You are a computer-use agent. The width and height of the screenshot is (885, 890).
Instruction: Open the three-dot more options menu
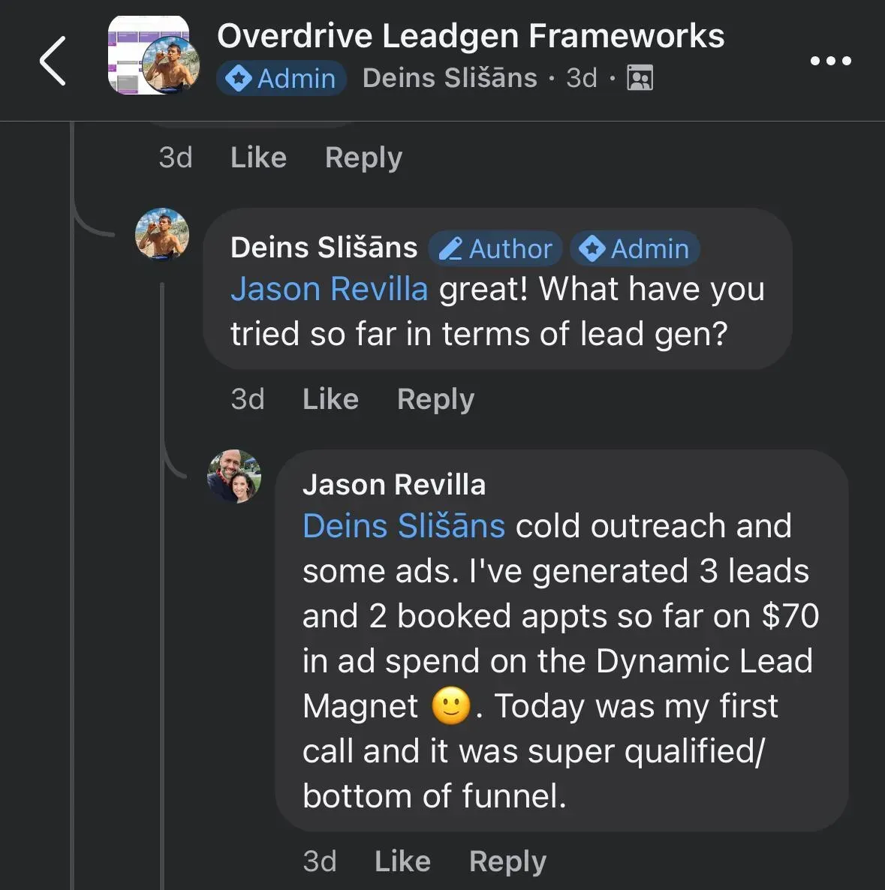click(830, 61)
